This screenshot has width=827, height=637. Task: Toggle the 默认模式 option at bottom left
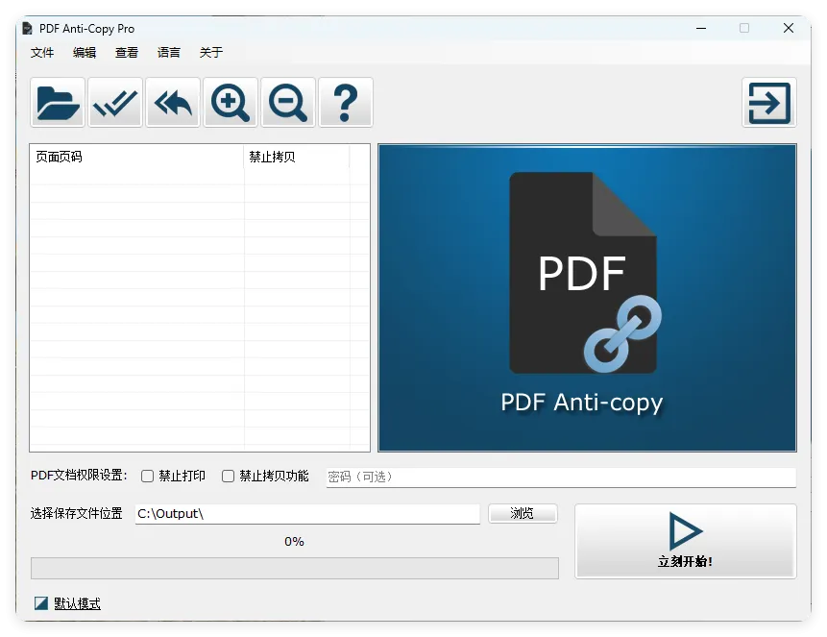click(x=66, y=603)
